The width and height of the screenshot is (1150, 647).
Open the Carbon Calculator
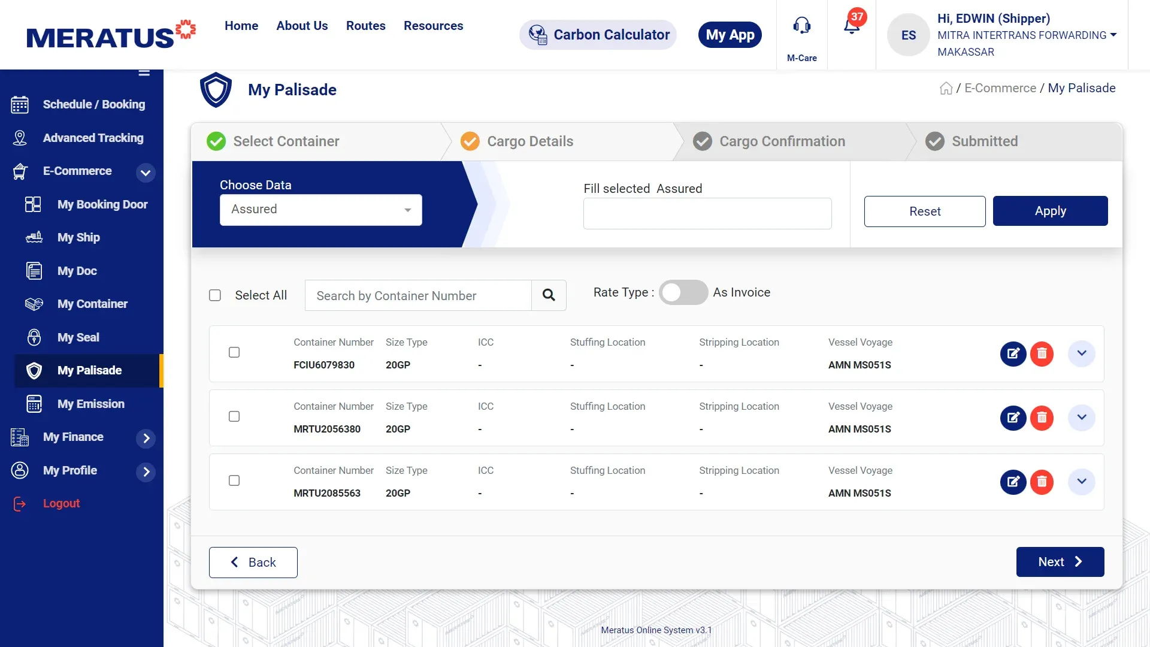(x=598, y=35)
